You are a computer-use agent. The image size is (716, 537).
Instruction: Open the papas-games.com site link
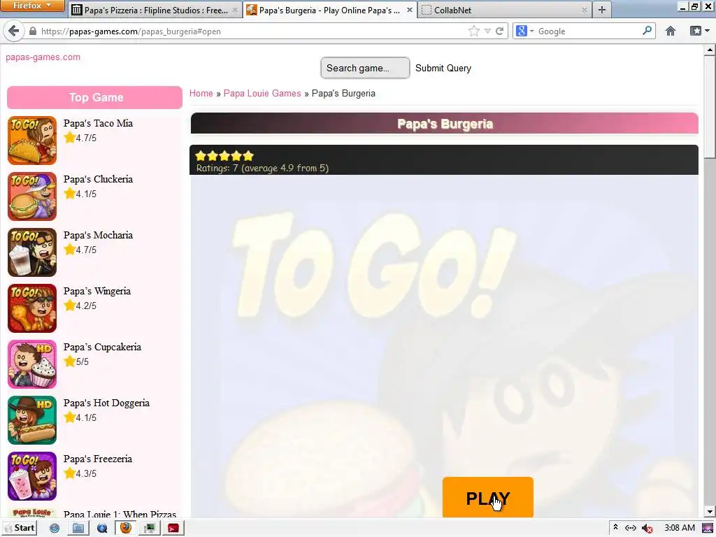tap(43, 57)
